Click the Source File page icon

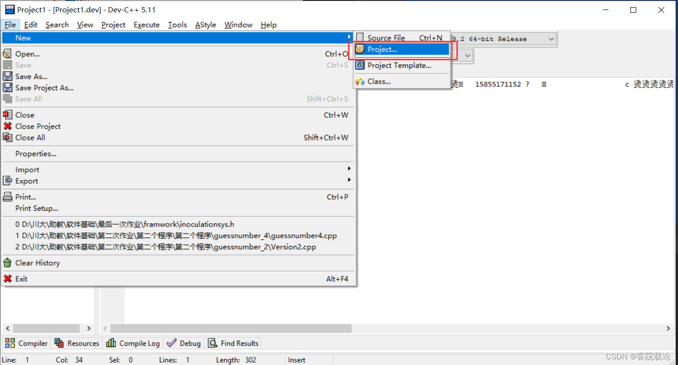360,37
